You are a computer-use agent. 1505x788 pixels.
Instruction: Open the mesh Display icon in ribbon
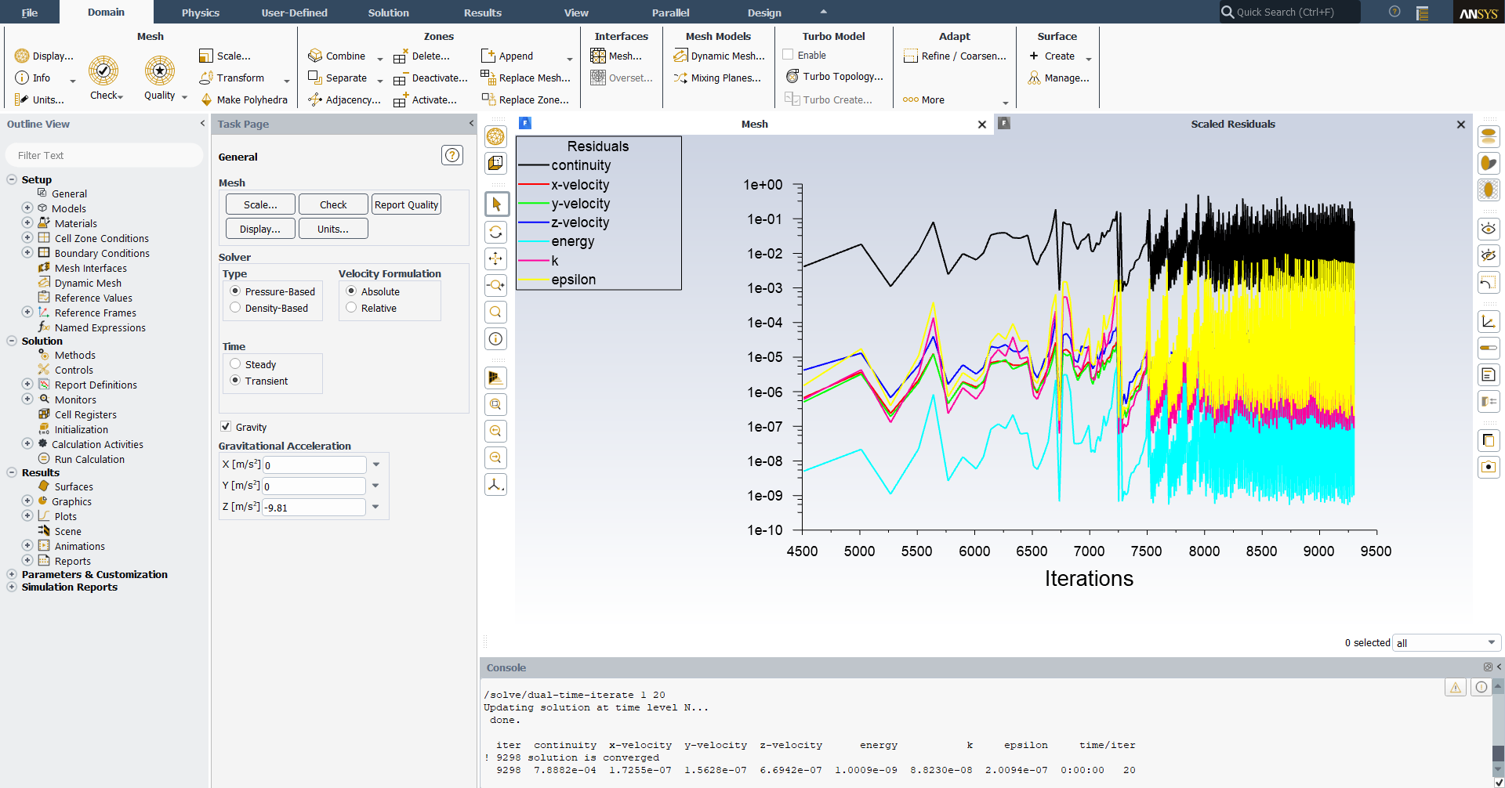coord(22,56)
